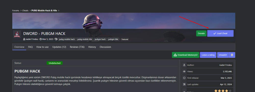Click the star rating in the sidebar
255x92 pixels.
(223, 91)
